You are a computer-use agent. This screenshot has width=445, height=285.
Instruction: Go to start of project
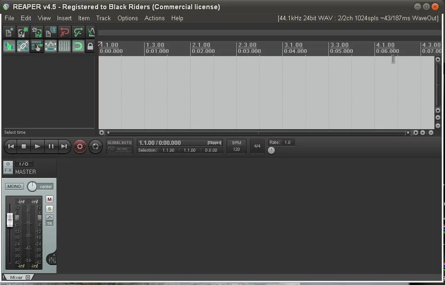click(11, 146)
